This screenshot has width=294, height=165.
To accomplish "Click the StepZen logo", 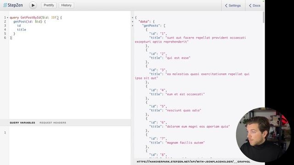I will (x=13, y=5).
